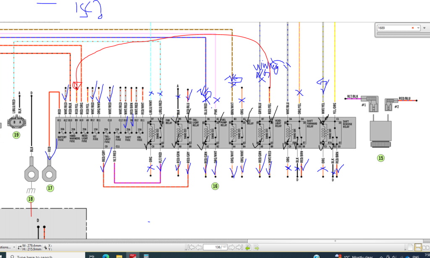The width and height of the screenshot is (430, 258).
Task: Click the search box containing 1689
Action: [x=393, y=28]
